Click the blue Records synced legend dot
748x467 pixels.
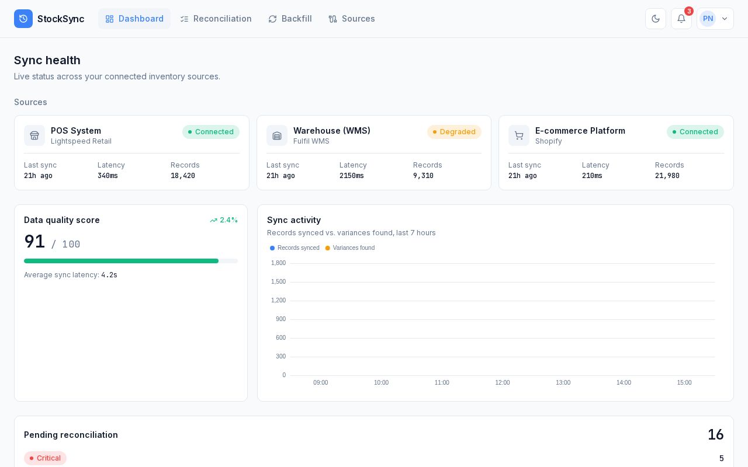(272, 248)
